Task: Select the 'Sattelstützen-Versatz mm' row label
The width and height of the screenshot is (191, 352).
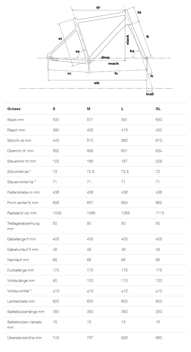Action: click(25, 325)
